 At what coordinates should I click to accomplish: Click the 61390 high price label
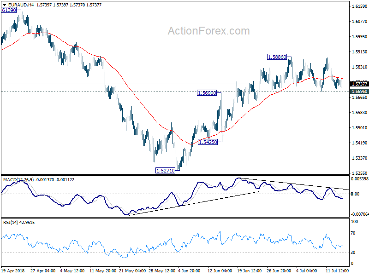point(9,10)
